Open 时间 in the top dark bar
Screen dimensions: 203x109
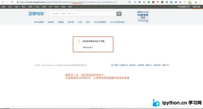(x=57, y=7)
